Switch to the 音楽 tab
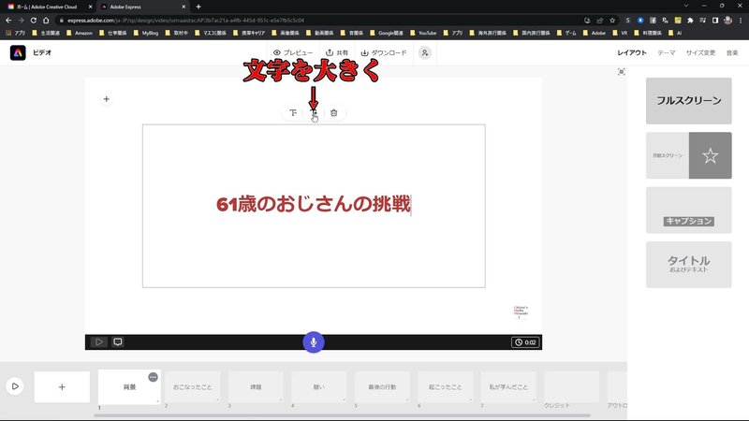Image resolution: width=749 pixels, height=421 pixels. click(732, 52)
